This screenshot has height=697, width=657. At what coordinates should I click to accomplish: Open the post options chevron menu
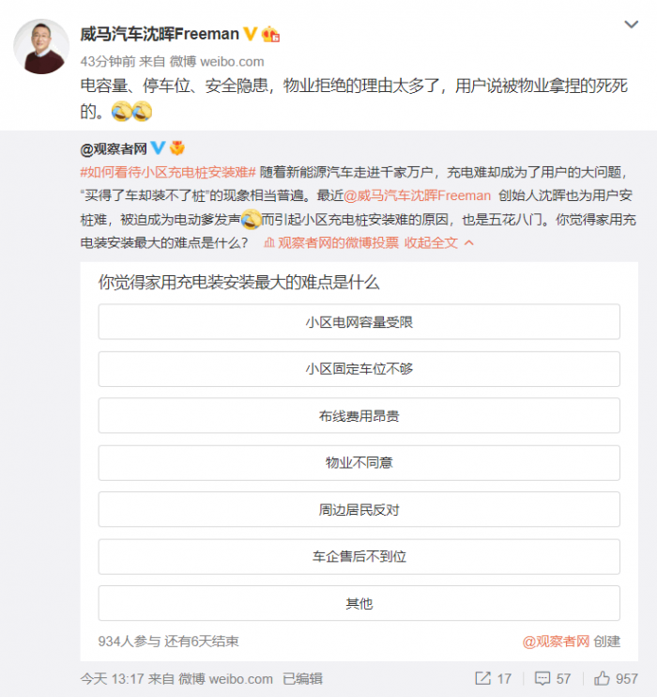[x=632, y=24]
